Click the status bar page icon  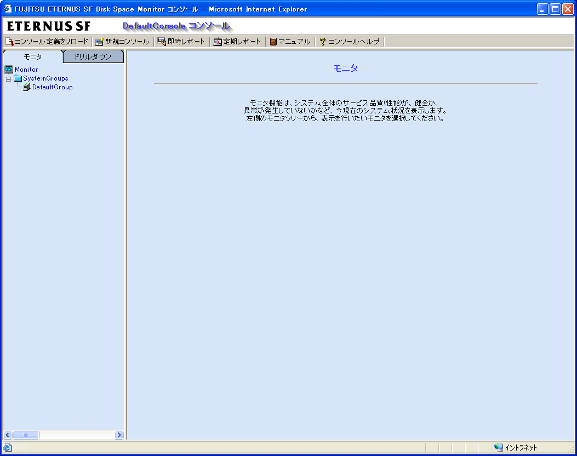[x=7, y=448]
